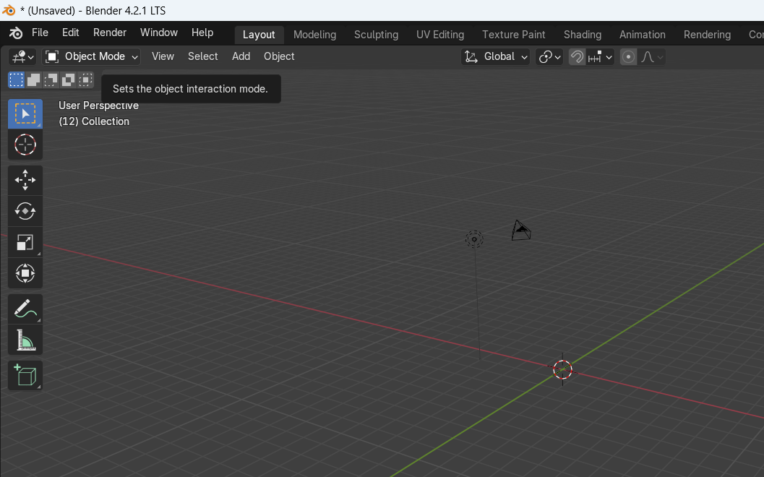Select the Transform tool

(25, 273)
